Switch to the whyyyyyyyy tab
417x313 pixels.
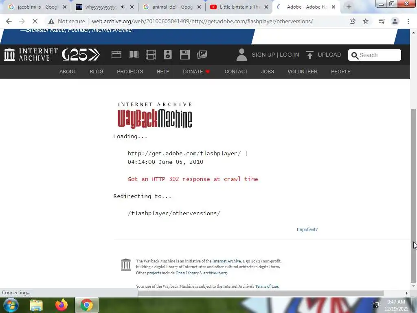click(101, 7)
